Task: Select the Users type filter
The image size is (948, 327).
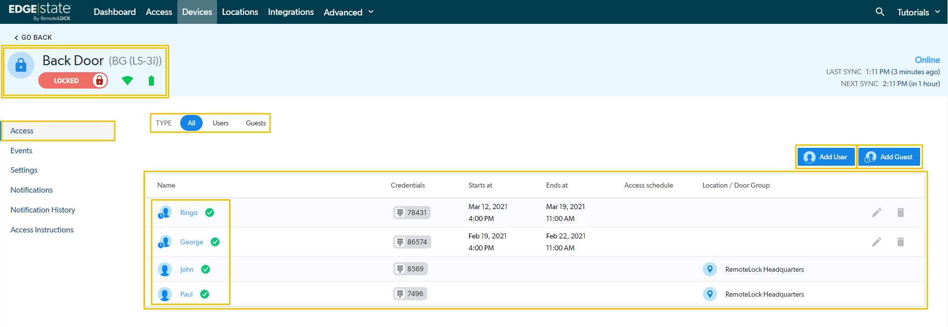Action: pos(221,123)
